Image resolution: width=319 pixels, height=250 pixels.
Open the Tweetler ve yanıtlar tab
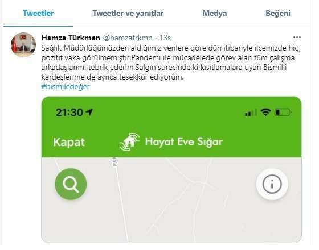[128, 13]
